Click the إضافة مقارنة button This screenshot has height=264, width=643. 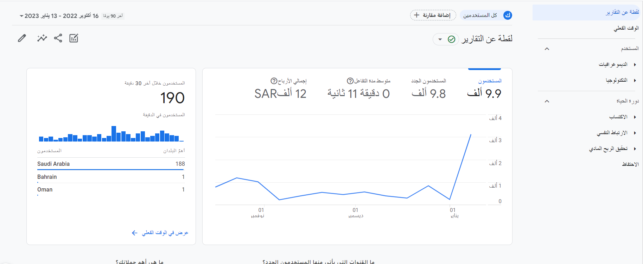pyautogui.click(x=433, y=15)
